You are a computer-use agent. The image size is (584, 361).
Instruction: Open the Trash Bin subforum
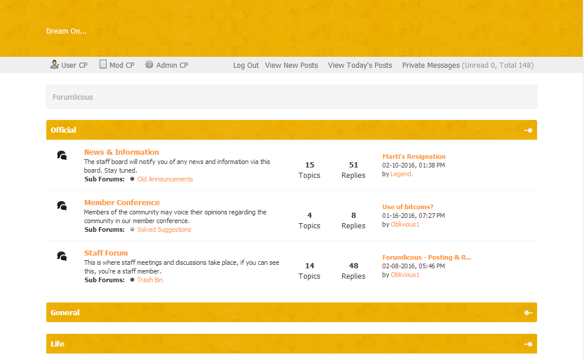[150, 280]
